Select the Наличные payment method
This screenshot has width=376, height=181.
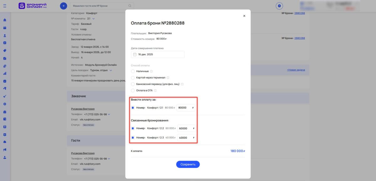pyautogui.click(x=133, y=71)
